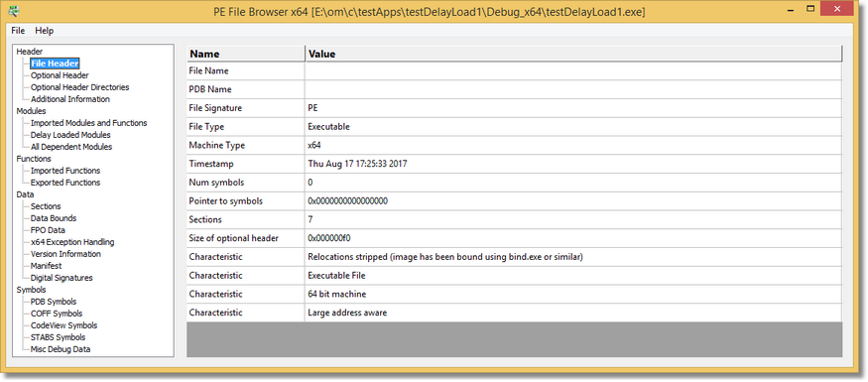
Task: Open Imported Modules and Functions
Action: 88,123
